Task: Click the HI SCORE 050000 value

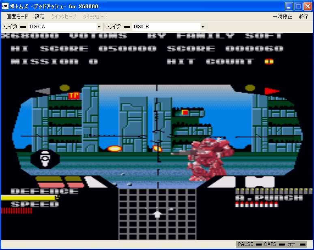Action: tap(127, 49)
